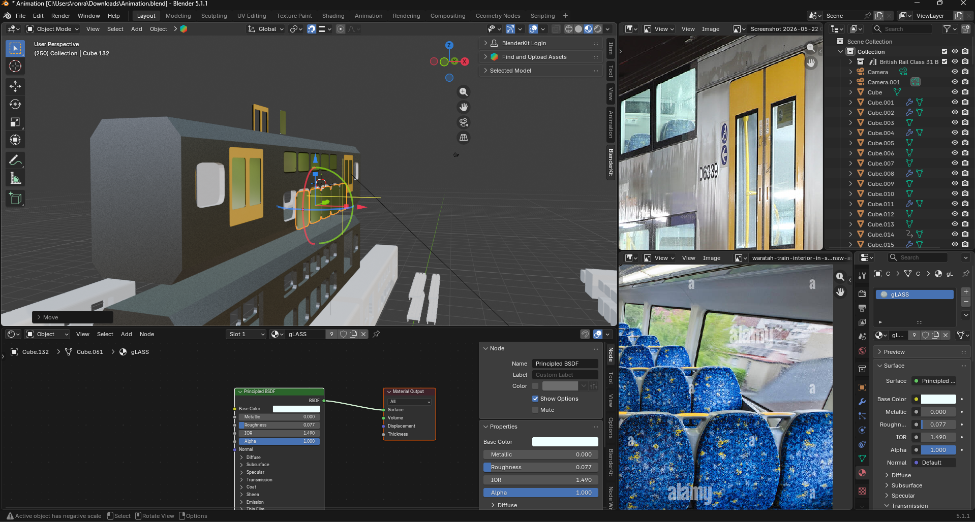This screenshot has width=975, height=522.
Task: Select the Scale tool in viewport toolbar
Action: pyautogui.click(x=15, y=122)
